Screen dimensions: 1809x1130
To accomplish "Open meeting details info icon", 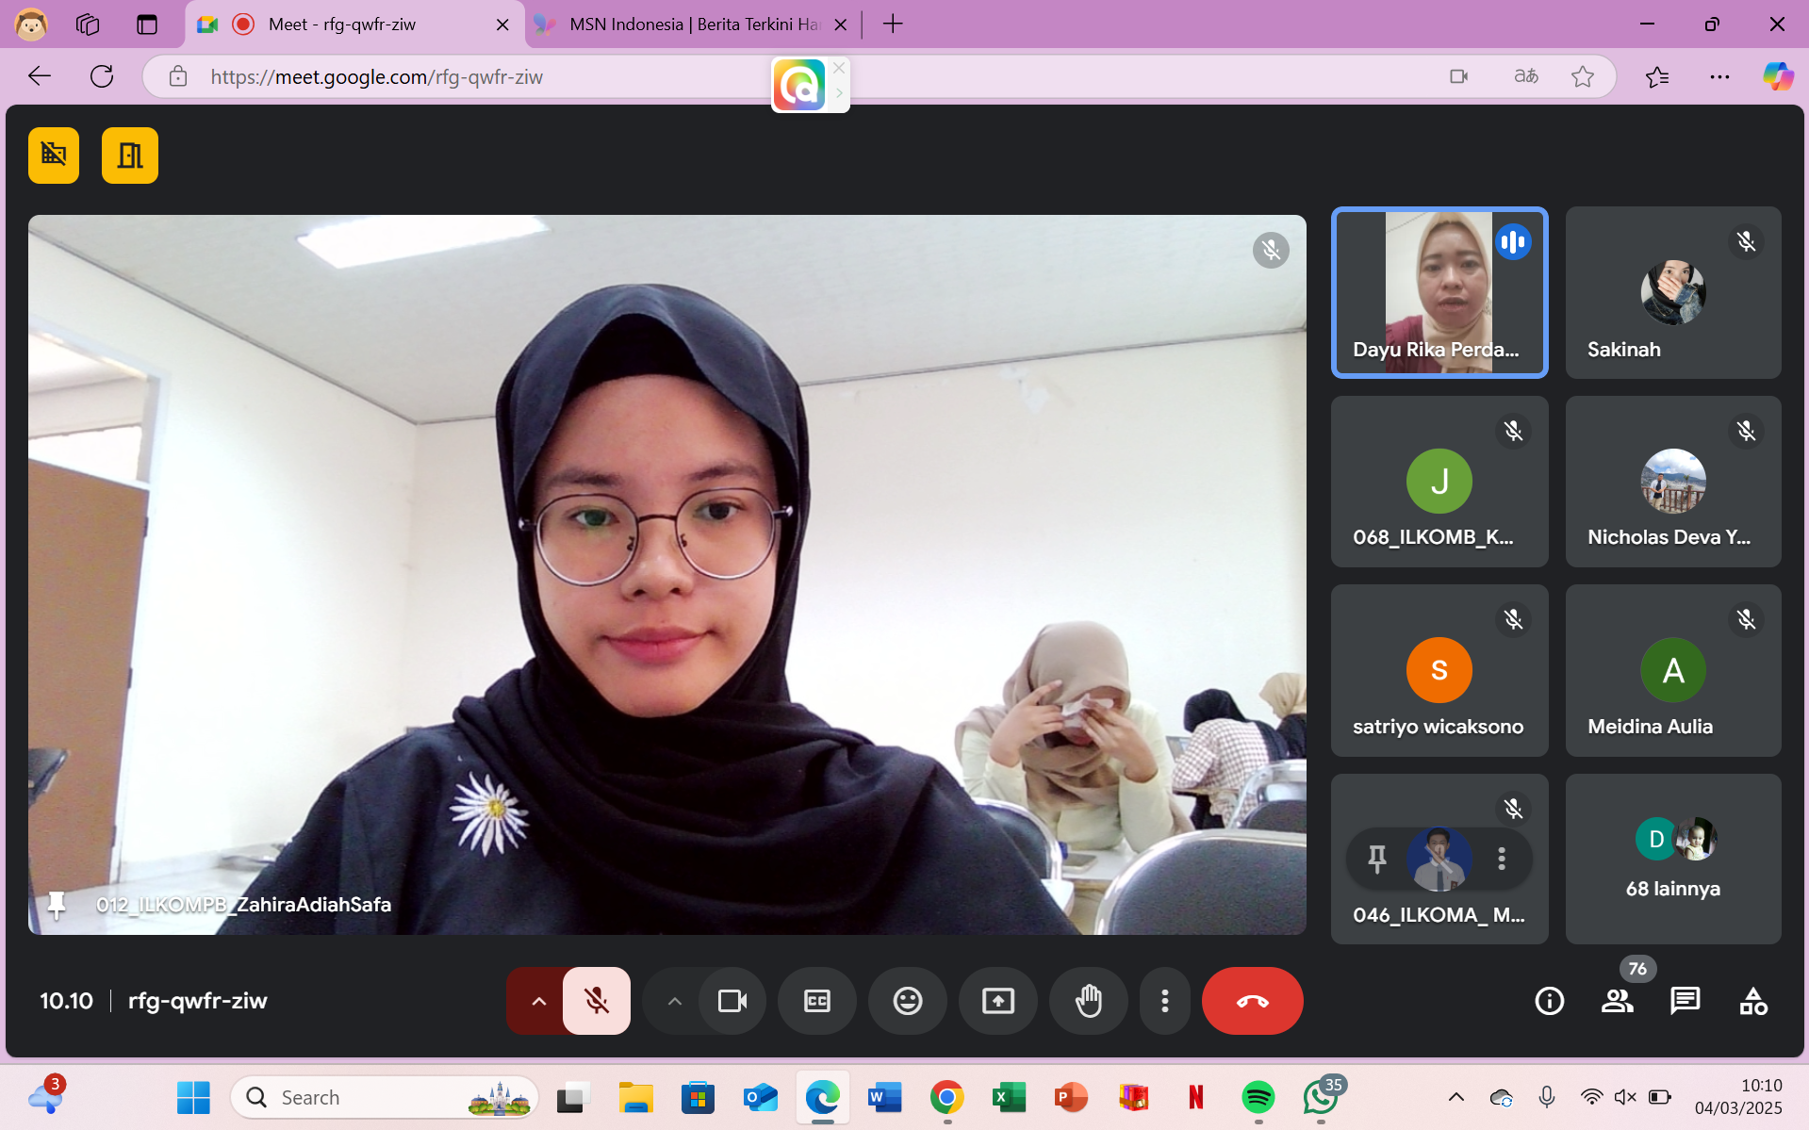I will click(x=1549, y=1001).
